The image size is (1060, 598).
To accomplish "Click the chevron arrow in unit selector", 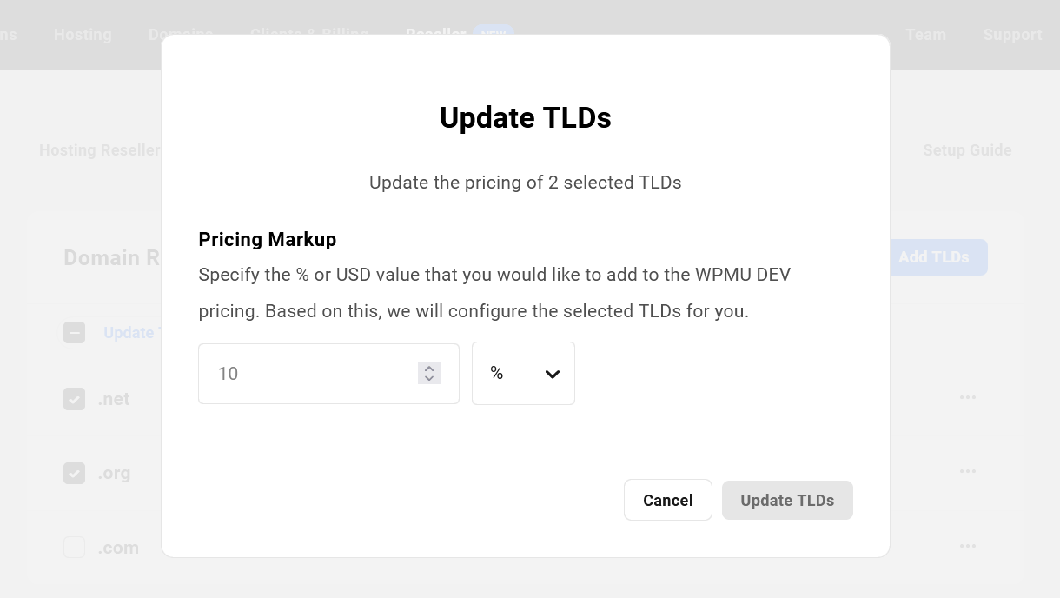I will click(x=553, y=375).
